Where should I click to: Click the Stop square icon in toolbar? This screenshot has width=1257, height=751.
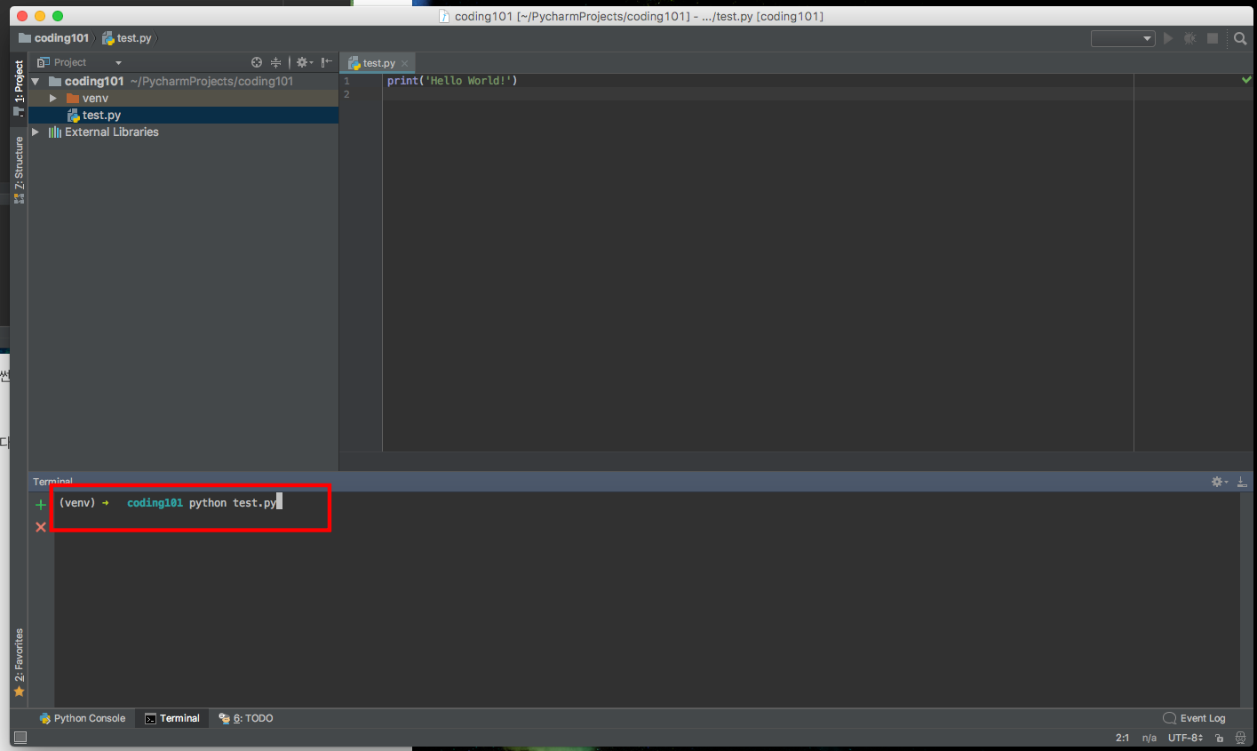tap(1213, 38)
